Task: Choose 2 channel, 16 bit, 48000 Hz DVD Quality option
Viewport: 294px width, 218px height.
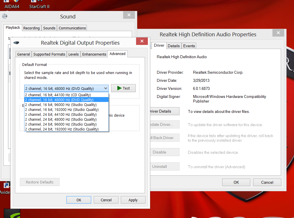Action: point(66,100)
